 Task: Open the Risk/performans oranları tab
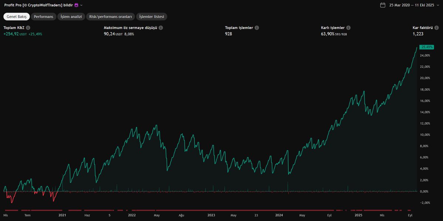(x=110, y=17)
